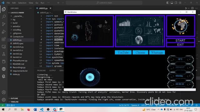
Task: Open Windows taskbar search
Action: (9, 110)
